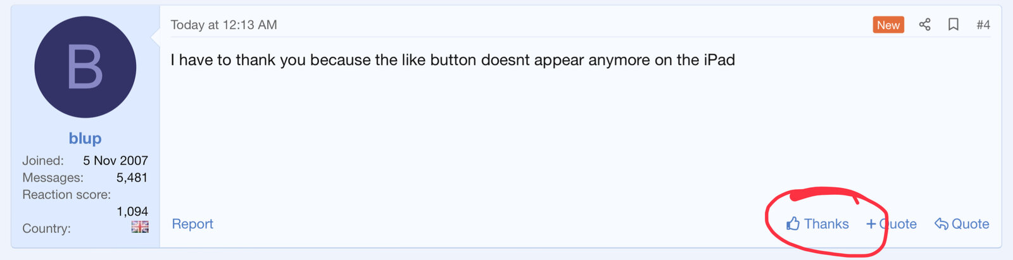
Task: Click the Country label in user info
Action: [x=46, y=228]
